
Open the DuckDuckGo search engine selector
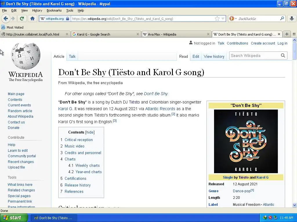(233, 18)
